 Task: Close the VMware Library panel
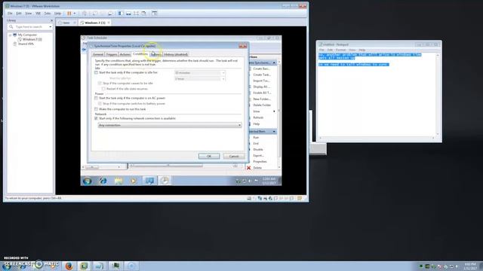coord(51,20)
